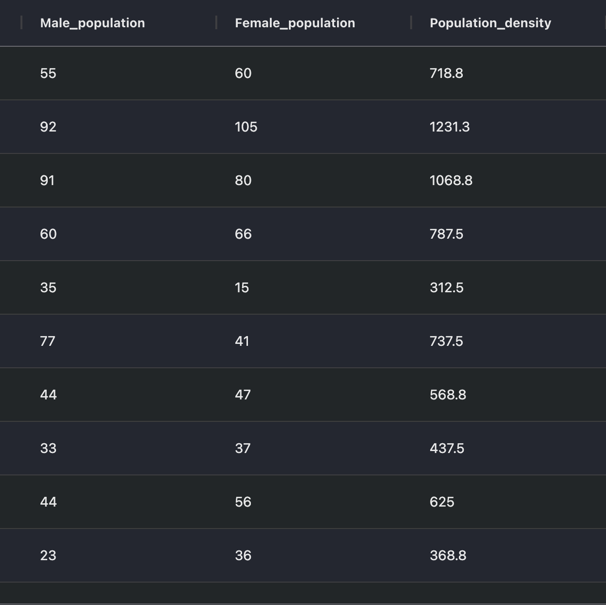Click the Male_population column header
606x605 pixels.
(92, 22)
